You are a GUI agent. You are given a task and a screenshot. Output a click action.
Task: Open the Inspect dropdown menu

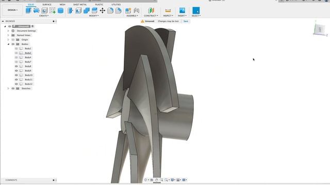(168, 16)
